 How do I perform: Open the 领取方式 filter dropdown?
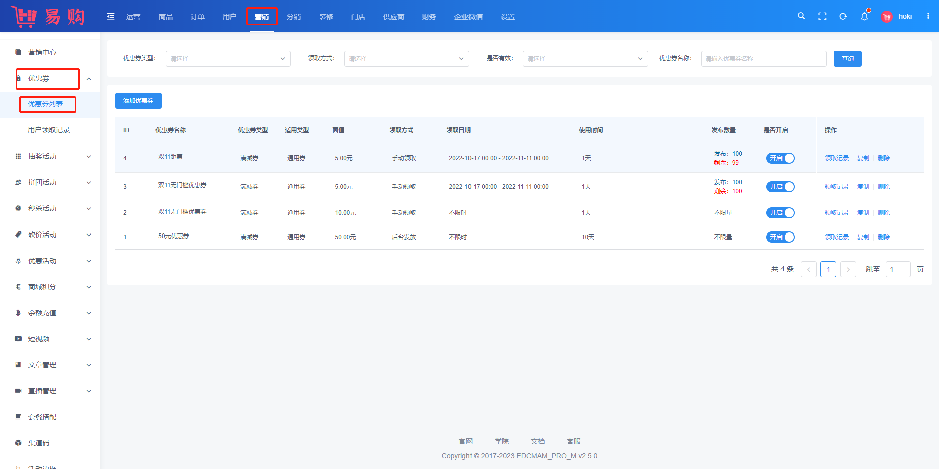coord(406,59)
